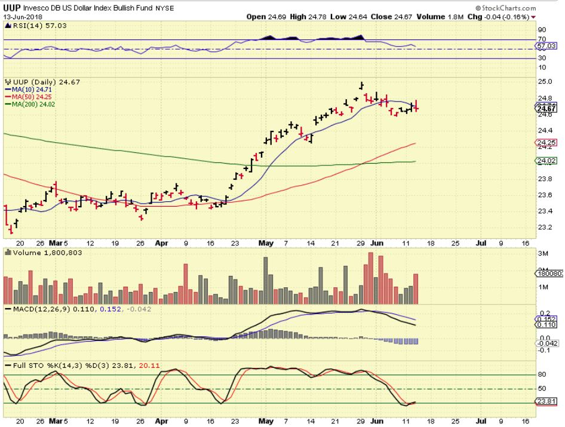Select the MA(50) 24.25 legend entry

pyautogui.click(x=28, y=97)
